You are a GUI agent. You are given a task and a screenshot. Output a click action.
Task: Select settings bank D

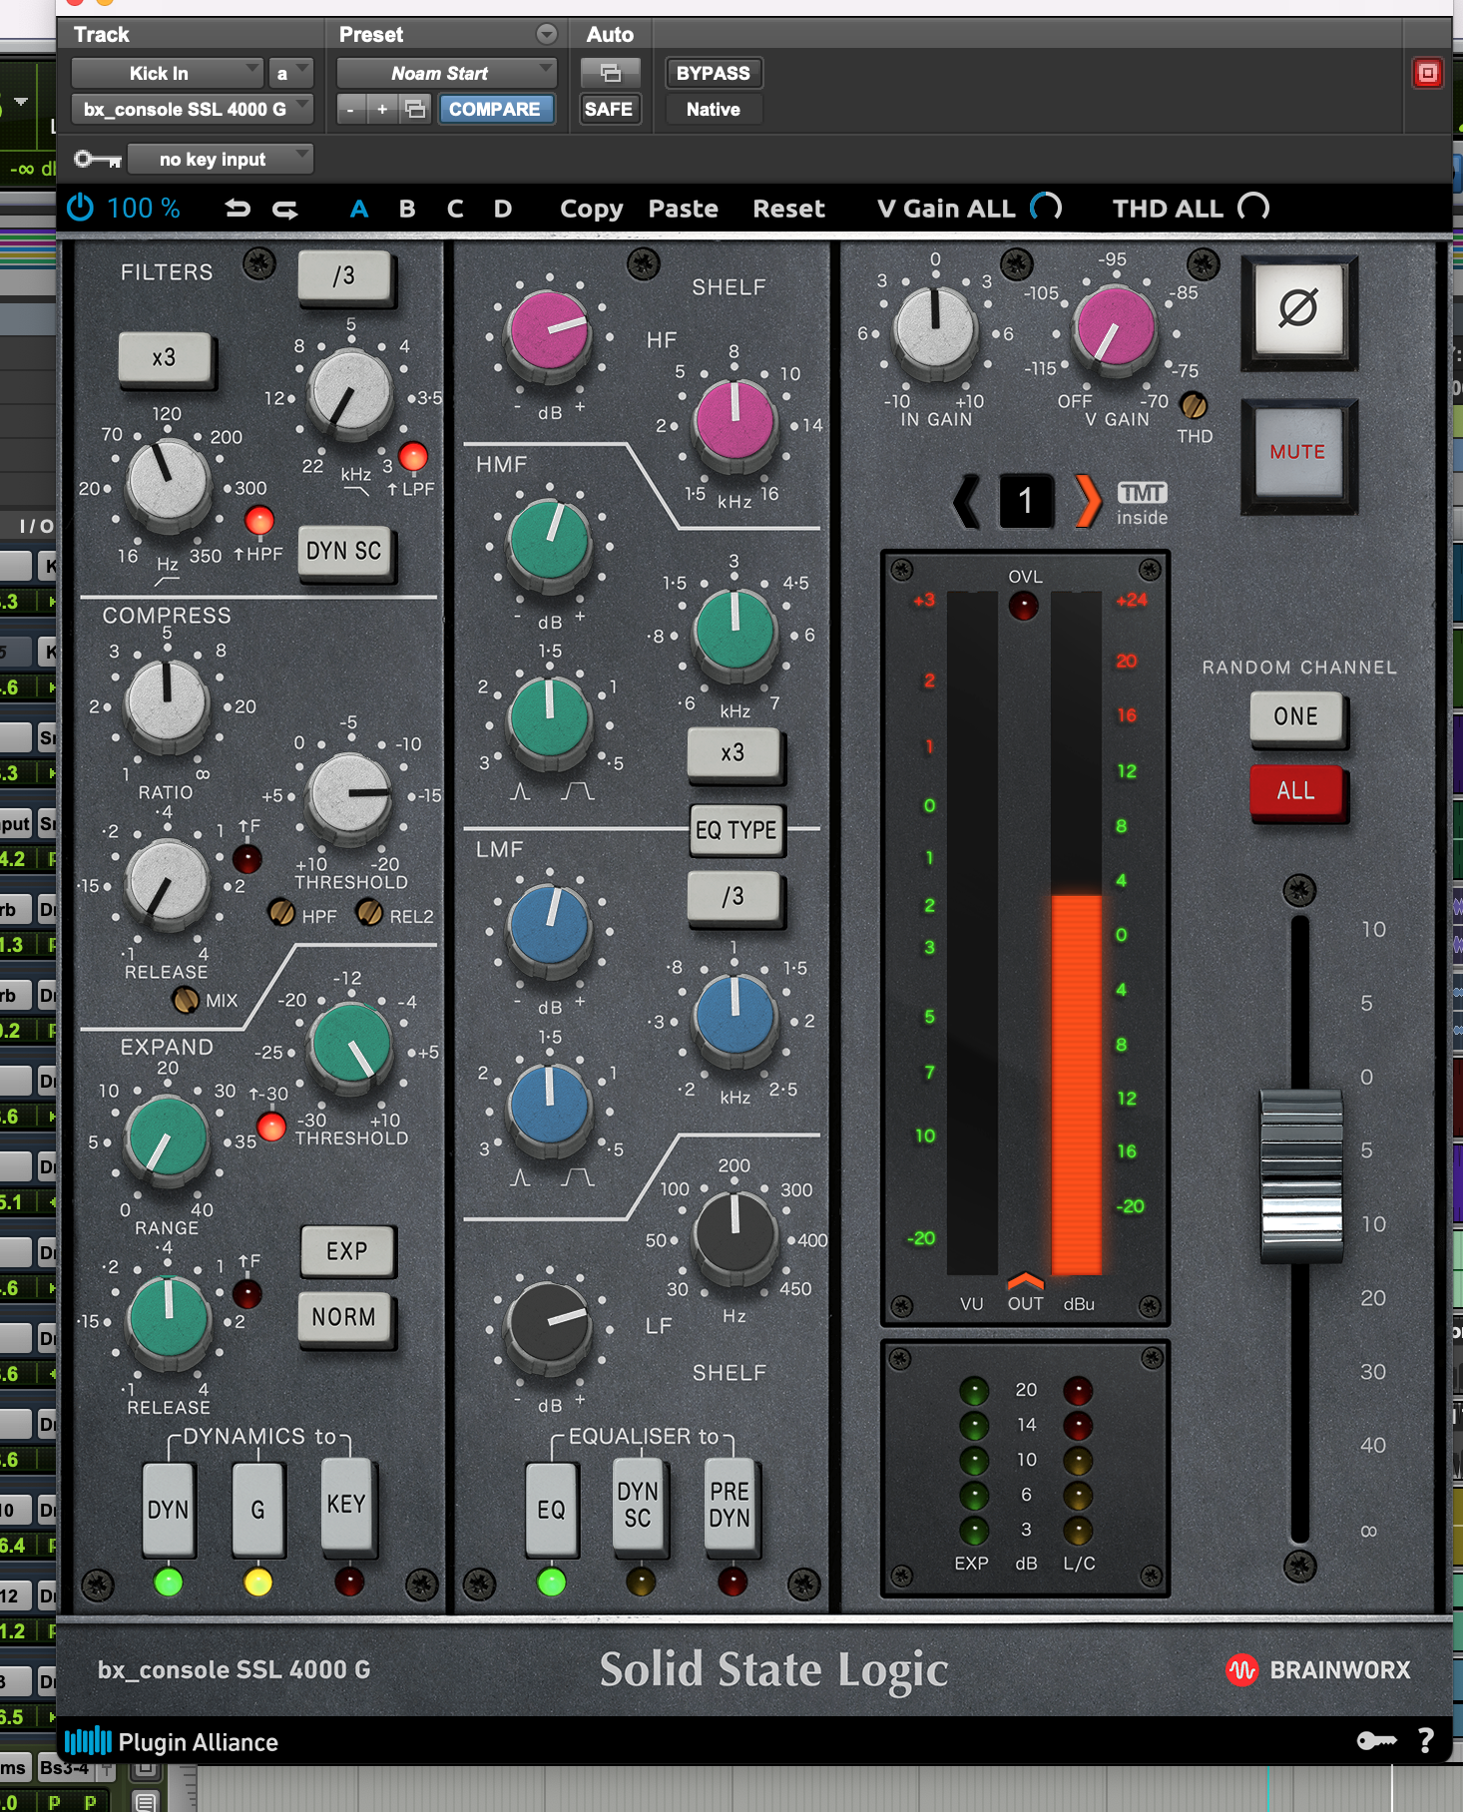pos(503,209)
